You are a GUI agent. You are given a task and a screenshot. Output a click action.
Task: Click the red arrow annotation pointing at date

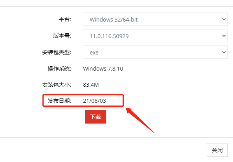(139, 120)
